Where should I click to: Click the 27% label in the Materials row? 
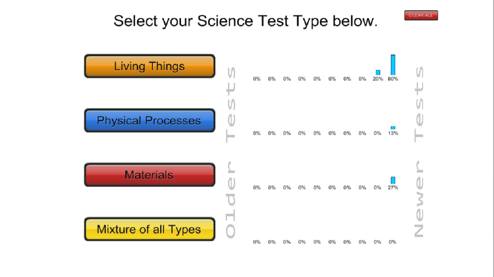pos(392,188)
